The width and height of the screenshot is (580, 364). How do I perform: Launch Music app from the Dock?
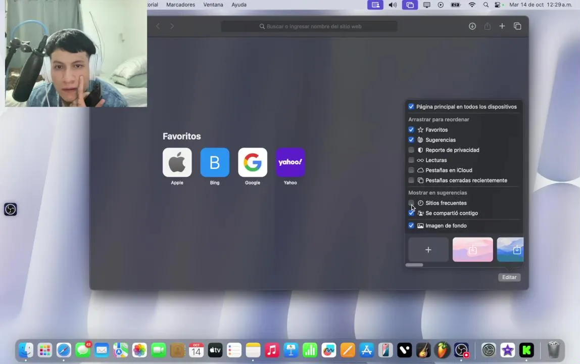pyautogui.click(x=272, y=350)
